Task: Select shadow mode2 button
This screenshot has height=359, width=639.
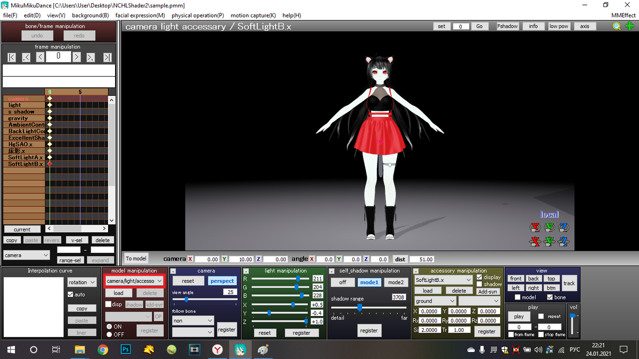Action: (x=395, y=282)
